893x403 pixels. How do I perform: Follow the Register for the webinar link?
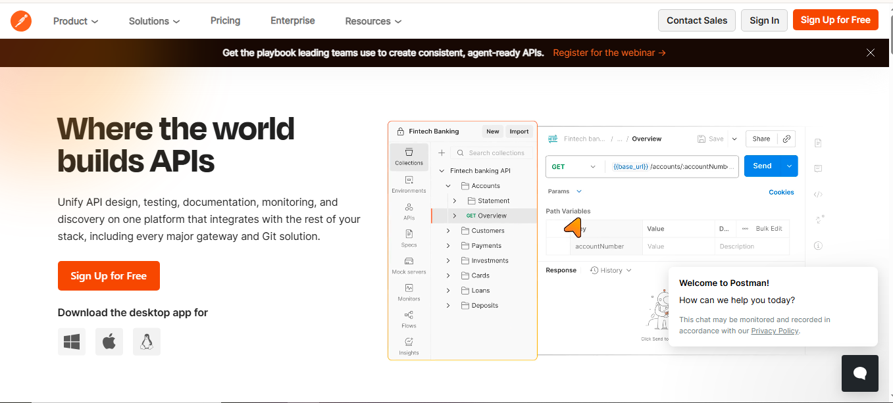click(609, 53)
